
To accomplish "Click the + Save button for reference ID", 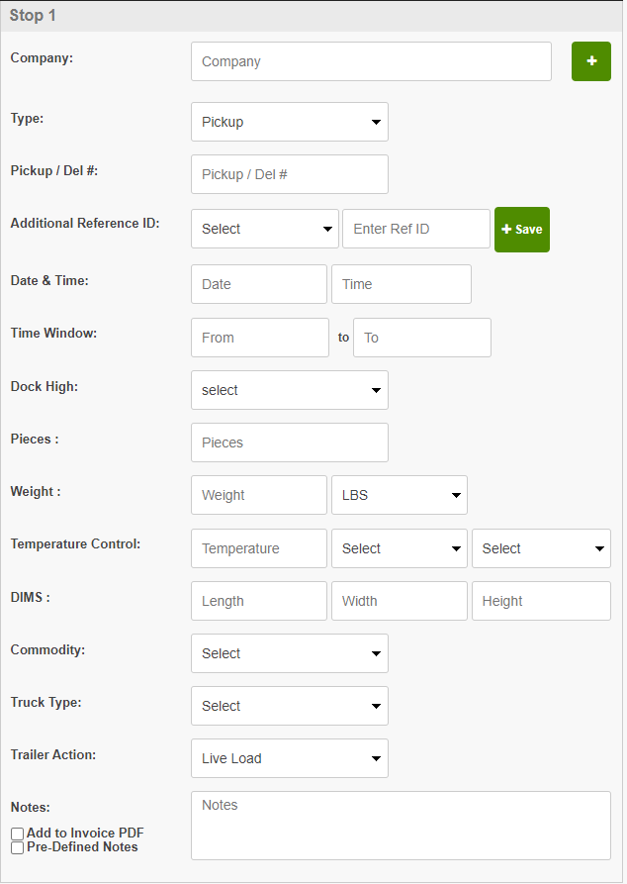I will coord(521,229).
